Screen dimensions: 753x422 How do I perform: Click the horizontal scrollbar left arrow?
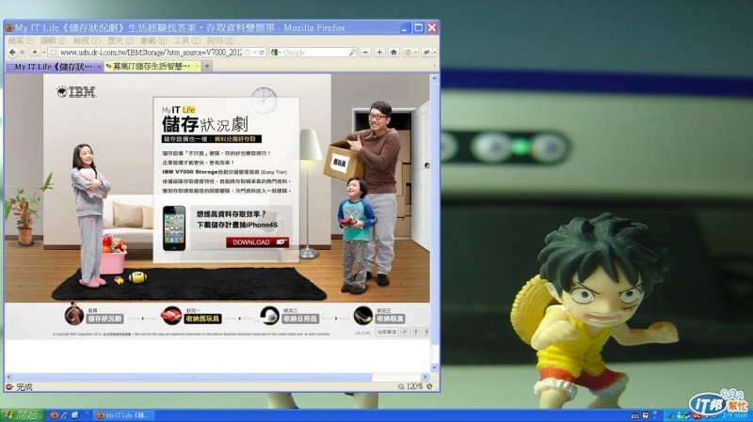point(8,377)
